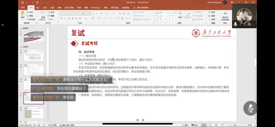275x127 pixels.
Task: Select the Format Painter (格式刷) tool
Action: pyautogui.click(x=31, y=19)
